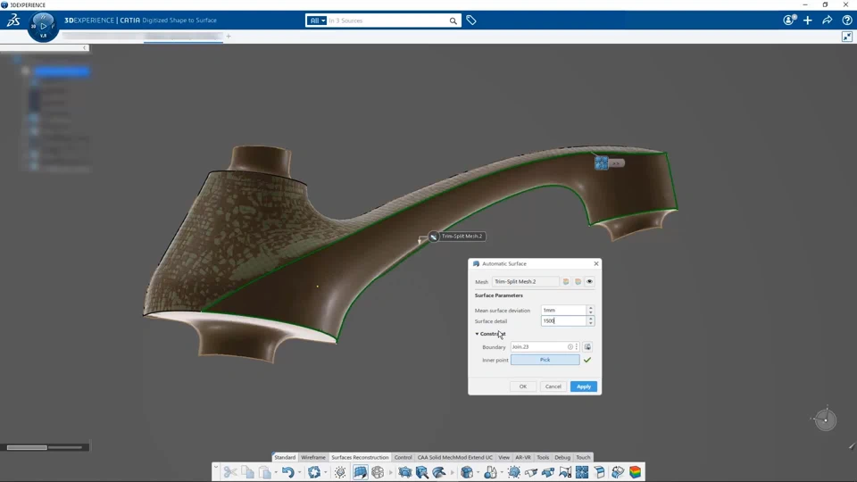
Task: Click the Mean surface deviation input field
Action: (563, 310)
